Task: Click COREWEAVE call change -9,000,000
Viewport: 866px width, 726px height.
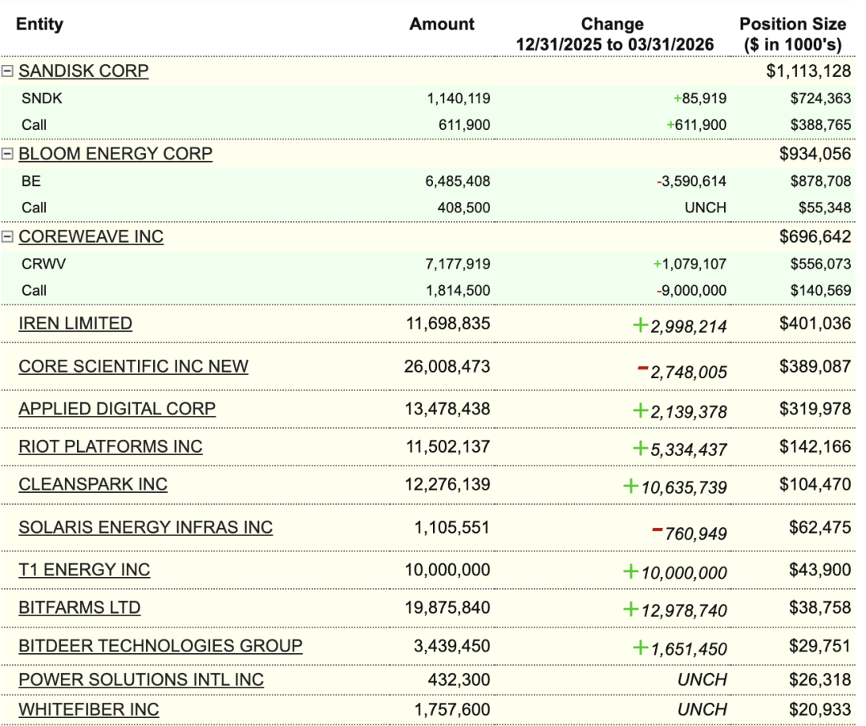Action: (691, 290)
